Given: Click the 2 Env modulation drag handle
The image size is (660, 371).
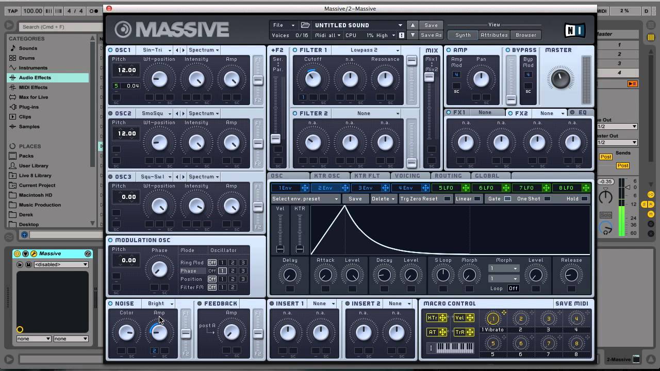Looking at the screenshot, I should (x=345, y=188).
